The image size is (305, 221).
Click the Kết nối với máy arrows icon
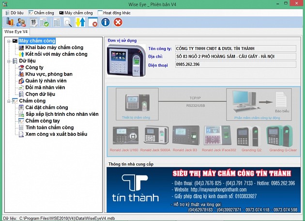pos(21,54)
